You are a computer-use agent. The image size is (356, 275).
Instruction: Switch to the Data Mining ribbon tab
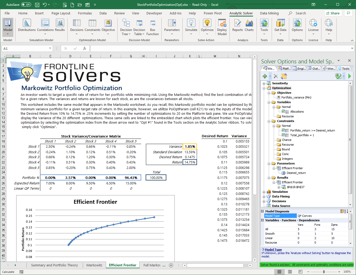pyautogui.click(x=269, y=13)
